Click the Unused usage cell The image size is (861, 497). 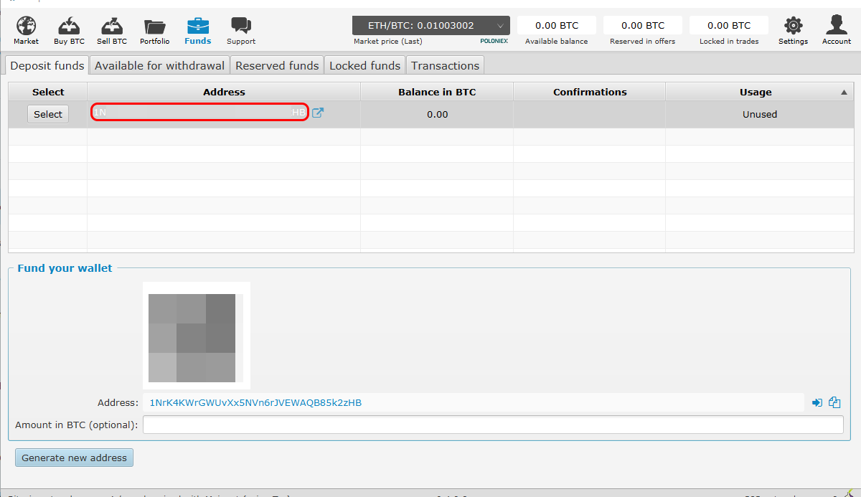click(760, 114)
